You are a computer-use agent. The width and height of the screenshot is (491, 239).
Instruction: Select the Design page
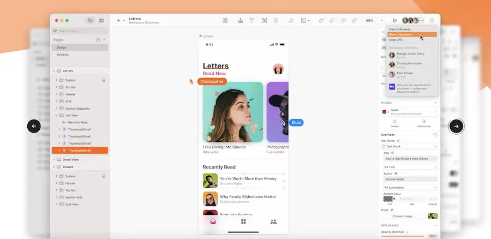point(80,47)
